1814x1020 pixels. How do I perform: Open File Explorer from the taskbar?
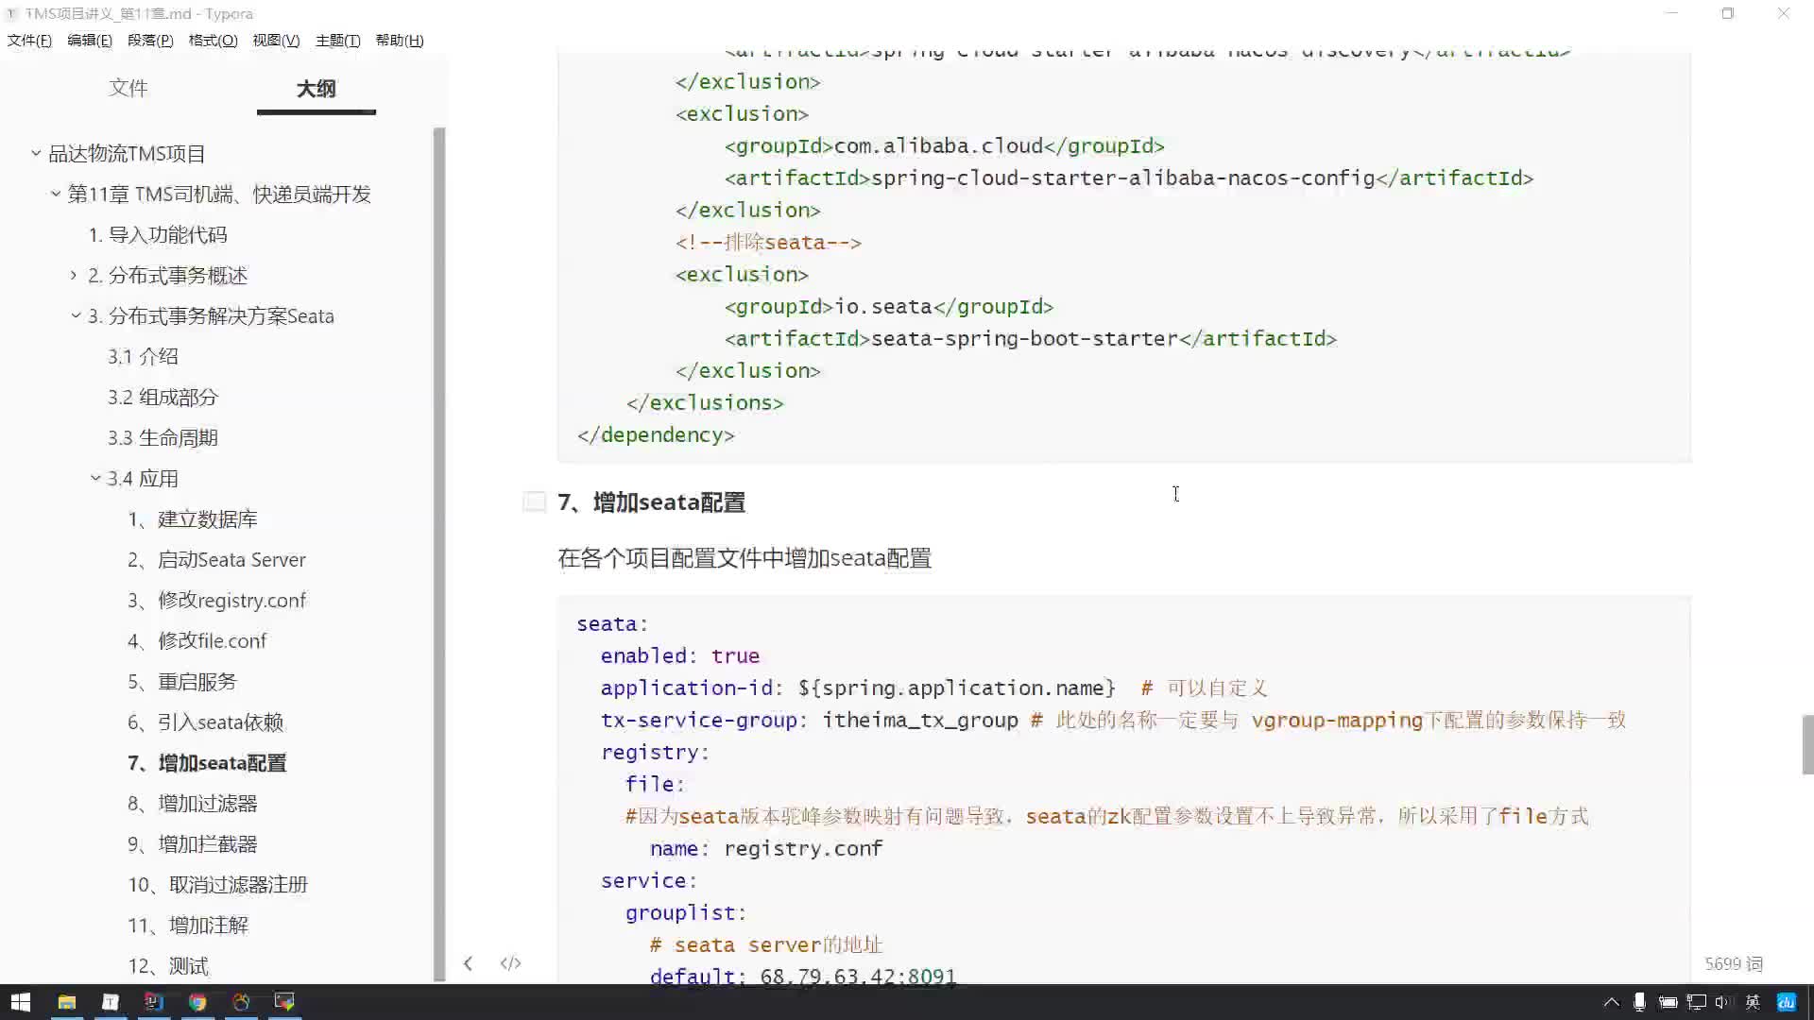pyautogui.click(x=66, y=1002)
